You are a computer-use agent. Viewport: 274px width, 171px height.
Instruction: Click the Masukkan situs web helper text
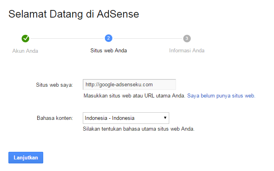pos(134,96)
